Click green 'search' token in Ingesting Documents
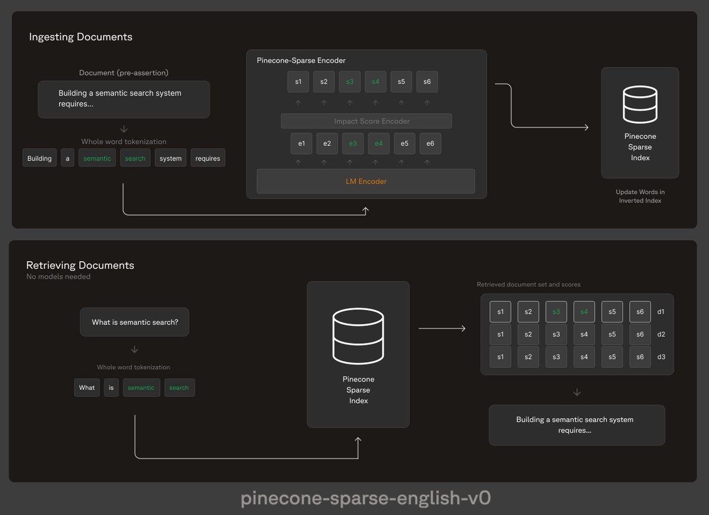This screenshot has height=515, width=709. (x=135, y=158)
